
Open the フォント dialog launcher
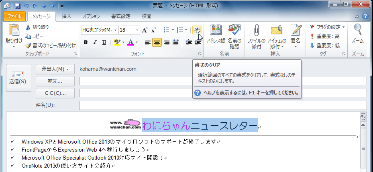[200, 54]
